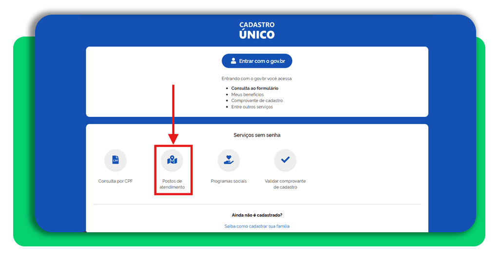Click the Validar comprovante checkmark icon

pos(285,160)
